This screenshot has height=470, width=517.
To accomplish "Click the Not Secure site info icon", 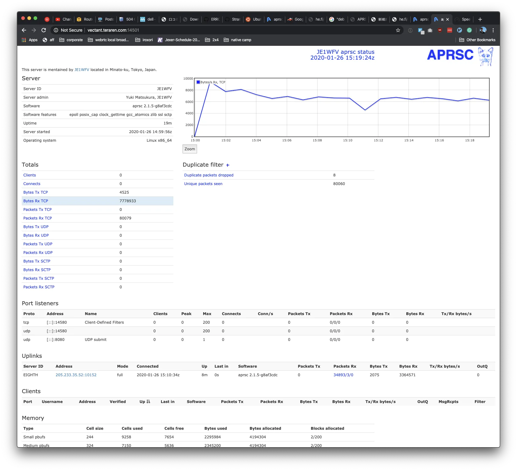I will 56,30.
